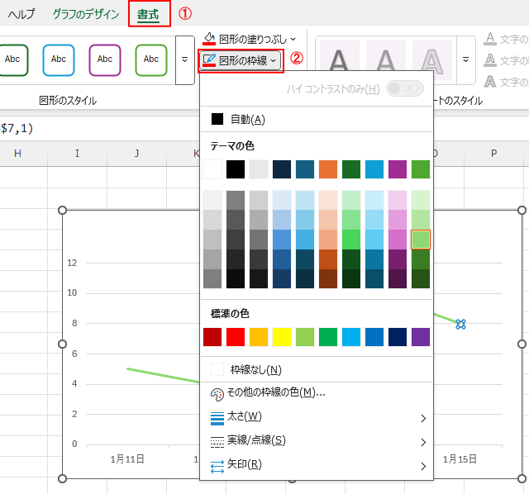Click the text outline A icon
Image resolution: width=529 pixels, height=494 pixels.
(x=490, y=60)
